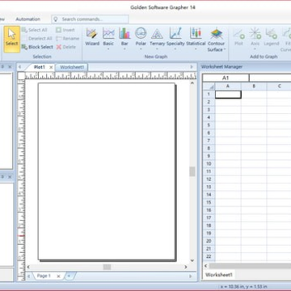Click the plot horizontal scrollbar thumb
This screenshot has width=291, height=291.
coord(107,267)
